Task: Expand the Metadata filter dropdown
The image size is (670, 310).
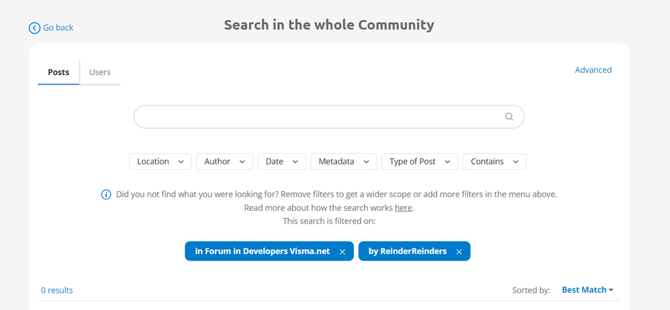Action: 344,162
